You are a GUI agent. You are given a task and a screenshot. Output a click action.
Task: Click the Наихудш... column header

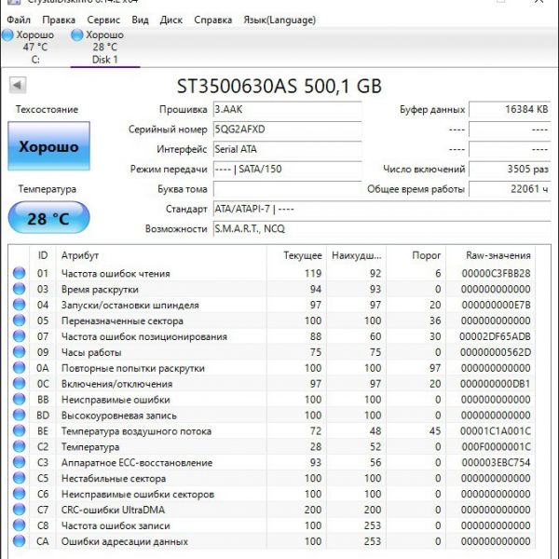[x=357, y=255]
